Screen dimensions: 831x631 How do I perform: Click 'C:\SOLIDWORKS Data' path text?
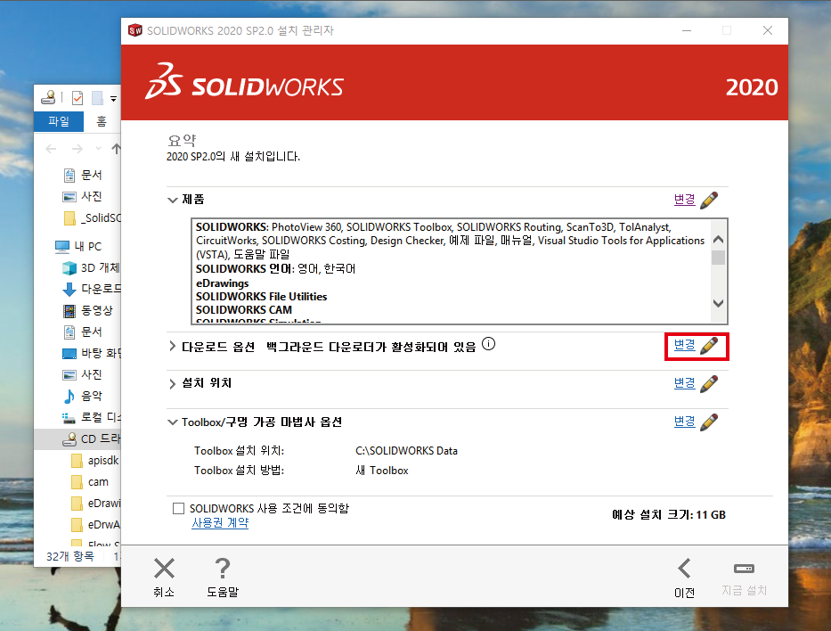[406, 451]
